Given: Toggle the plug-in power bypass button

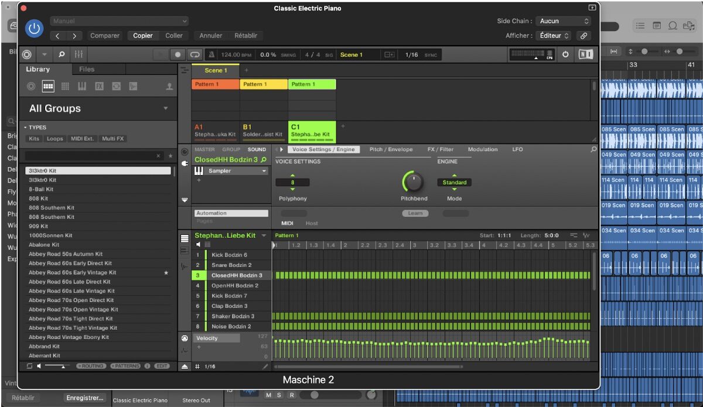Looking at the screenshot, I should 34,28.
